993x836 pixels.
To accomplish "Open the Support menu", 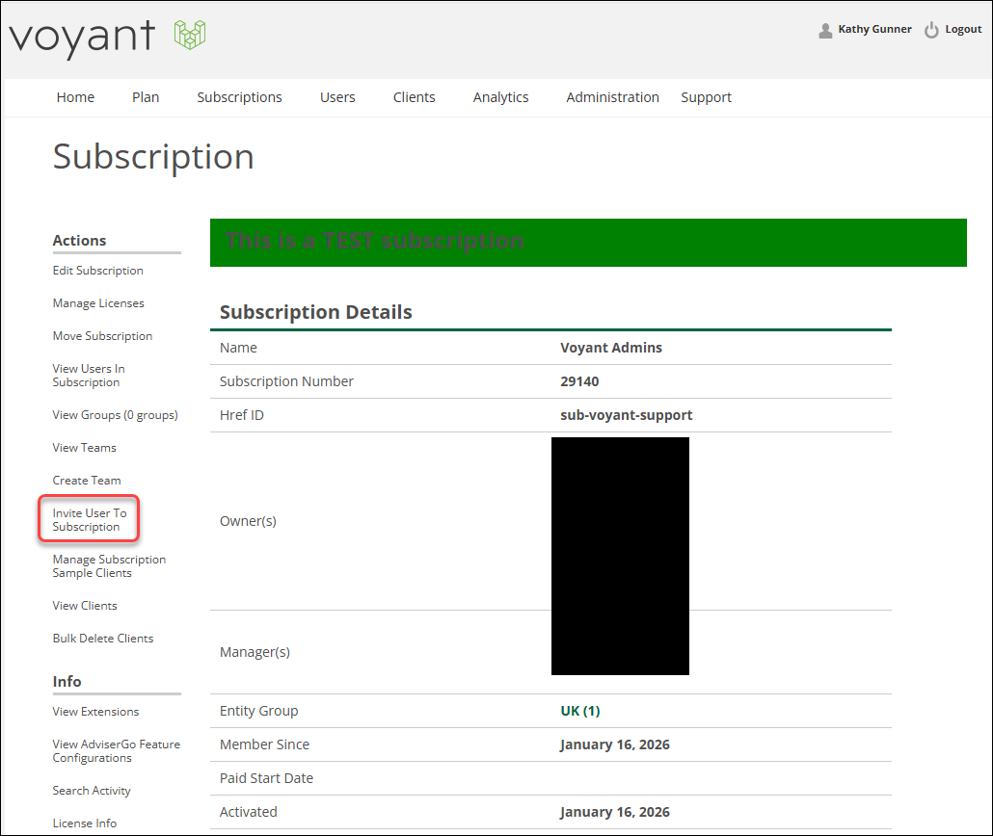I will click(706, 97).
